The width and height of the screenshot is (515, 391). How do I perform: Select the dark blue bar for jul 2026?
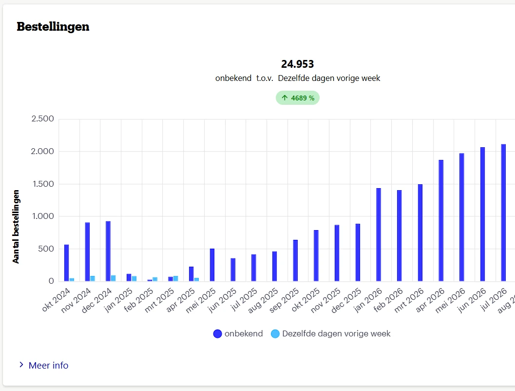pyautogui.click(x=503, y=213)
